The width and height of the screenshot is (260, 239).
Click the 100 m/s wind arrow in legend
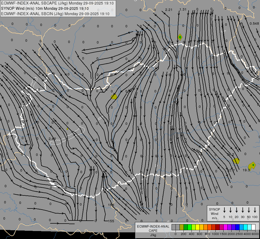coord(255,210)
